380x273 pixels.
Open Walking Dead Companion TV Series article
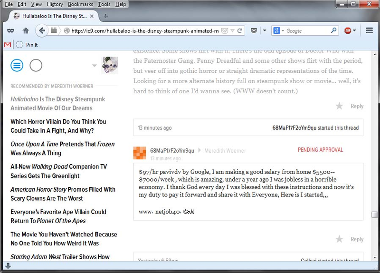click(58, 171)
